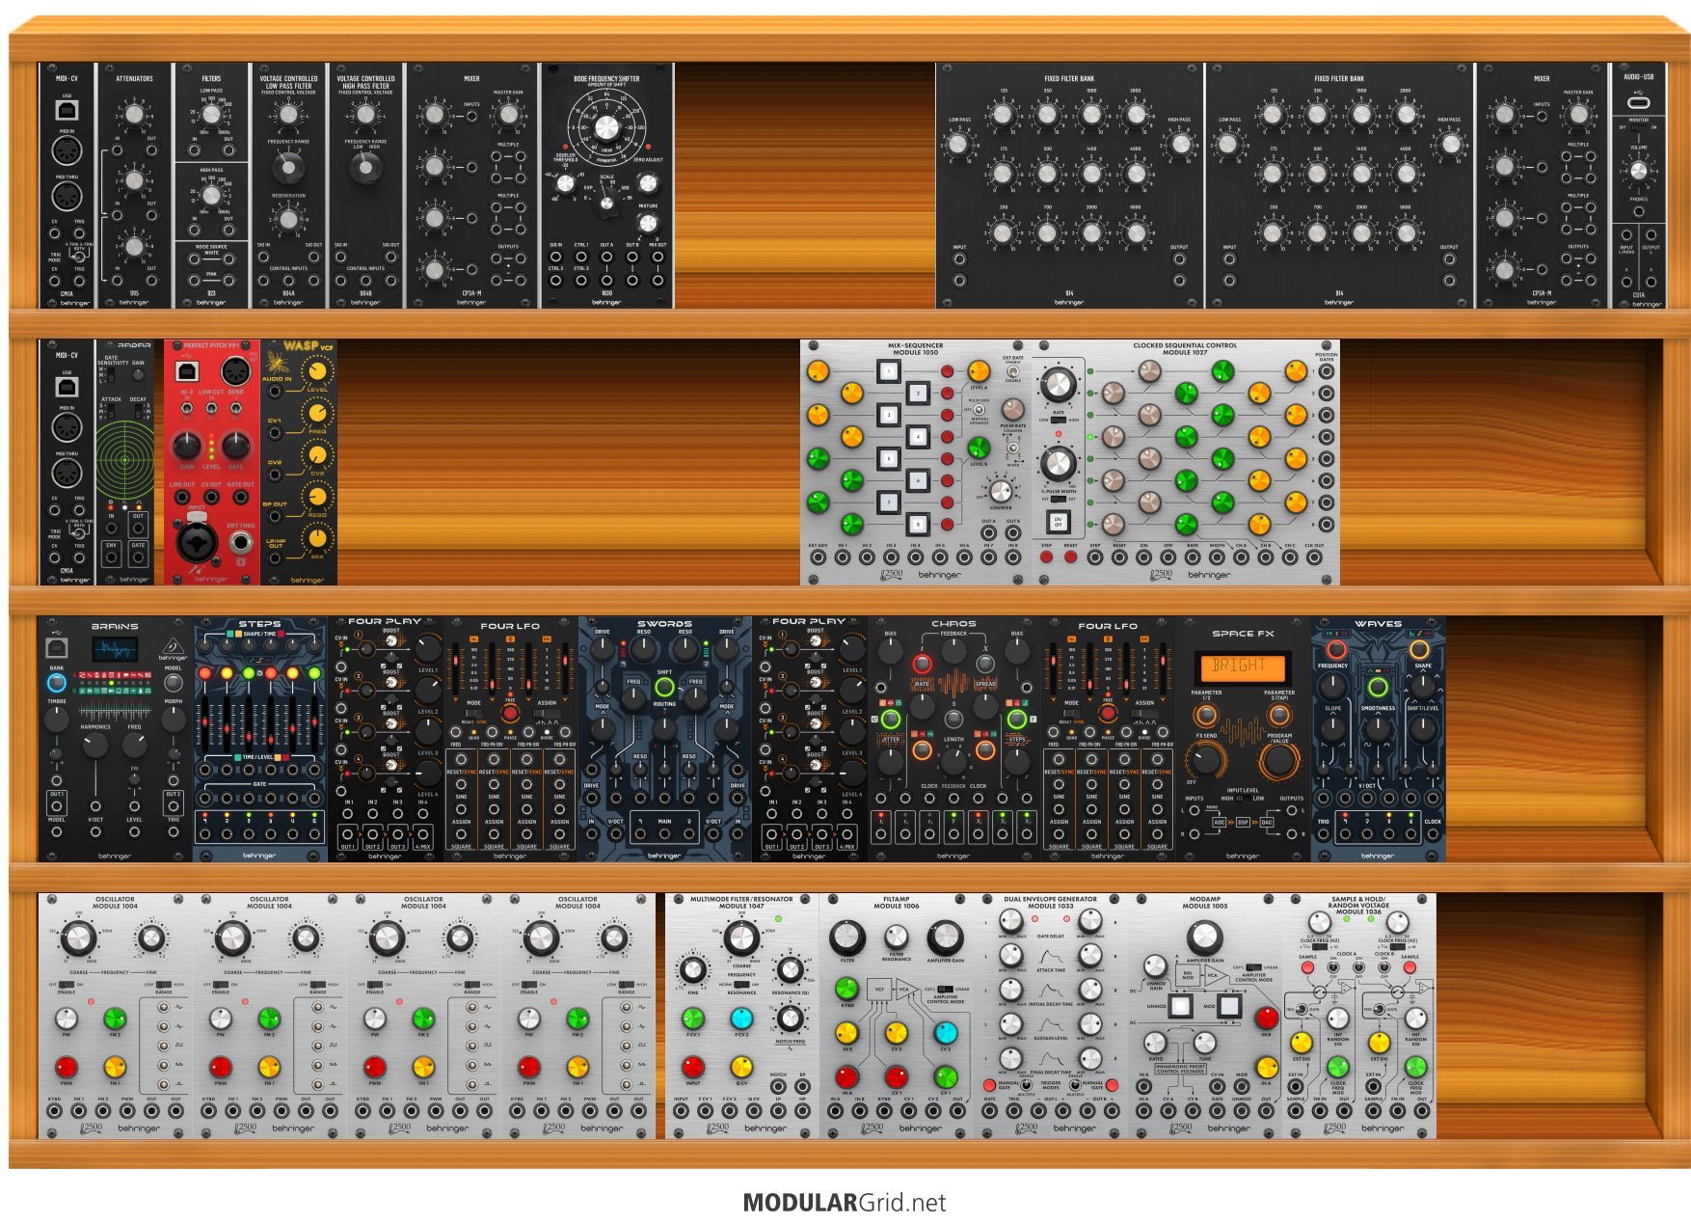
Task: Click the XLR combo input on Perfect Pitch
Action: coord(196,540)
